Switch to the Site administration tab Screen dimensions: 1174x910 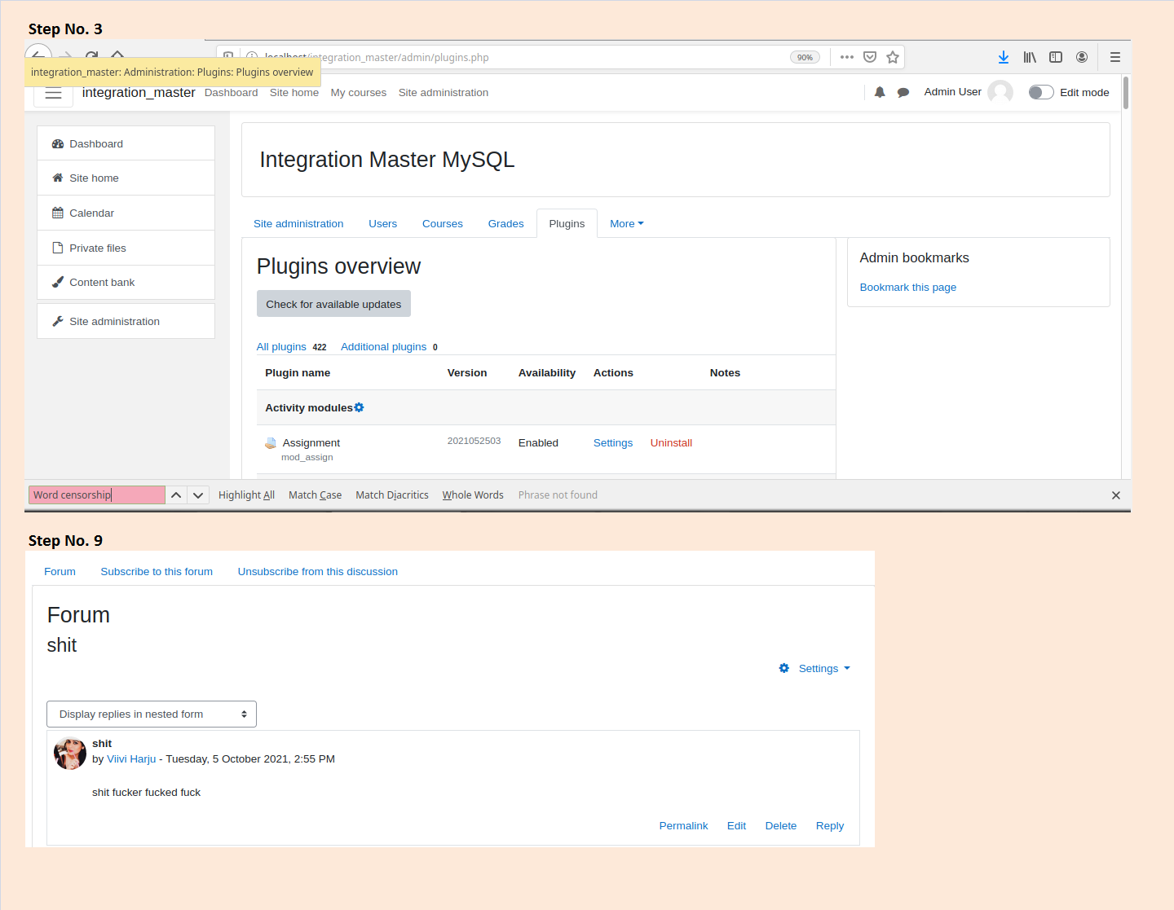[x=298, y=223]
